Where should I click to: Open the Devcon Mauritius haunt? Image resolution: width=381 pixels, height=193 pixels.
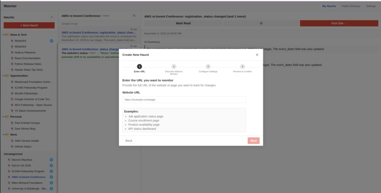pyautogui.click(x=22, y=160)
